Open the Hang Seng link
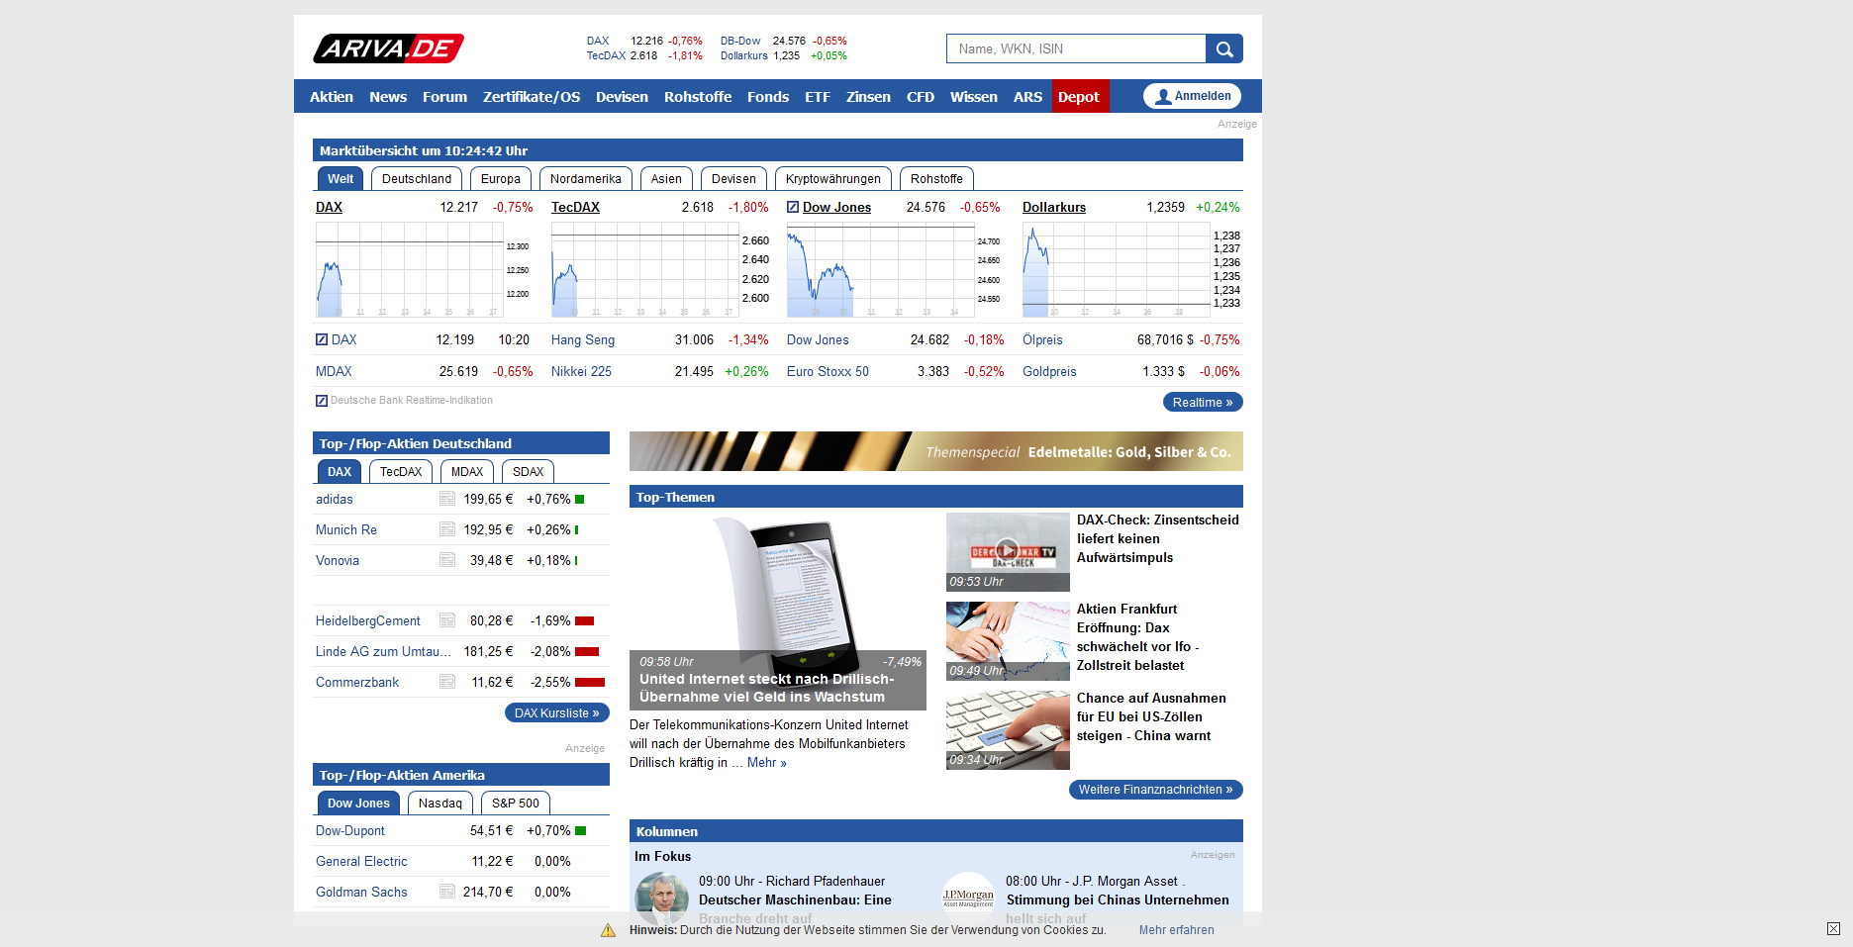 (583, 339)
